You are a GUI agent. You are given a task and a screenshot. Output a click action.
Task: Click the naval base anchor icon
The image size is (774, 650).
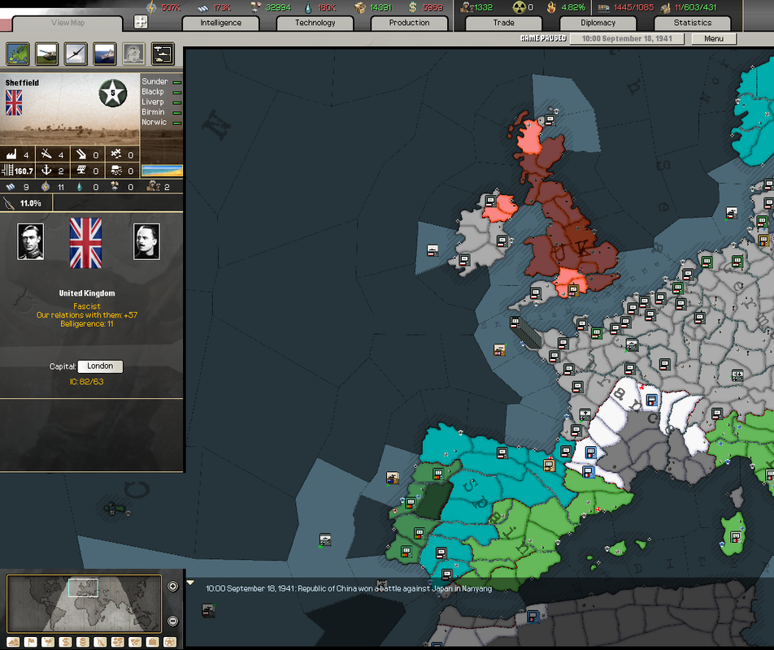point(46,170)
